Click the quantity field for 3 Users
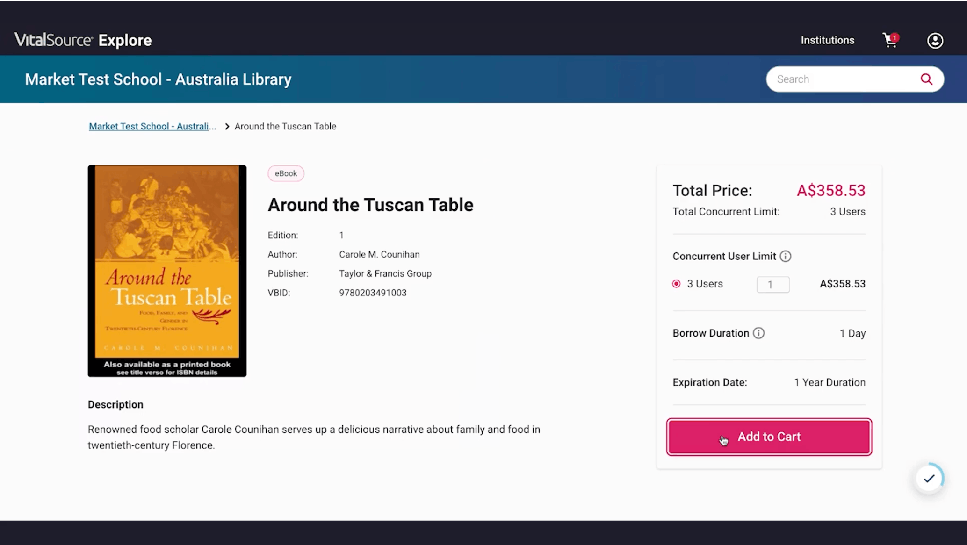967x545 pixels. coord(772,284)
